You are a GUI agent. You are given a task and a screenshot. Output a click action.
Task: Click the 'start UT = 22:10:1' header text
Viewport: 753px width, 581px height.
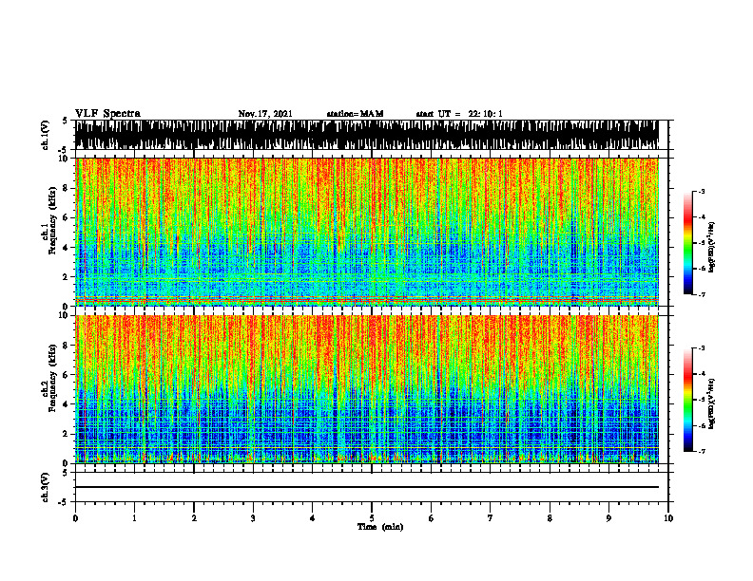[x=459, y=114]
